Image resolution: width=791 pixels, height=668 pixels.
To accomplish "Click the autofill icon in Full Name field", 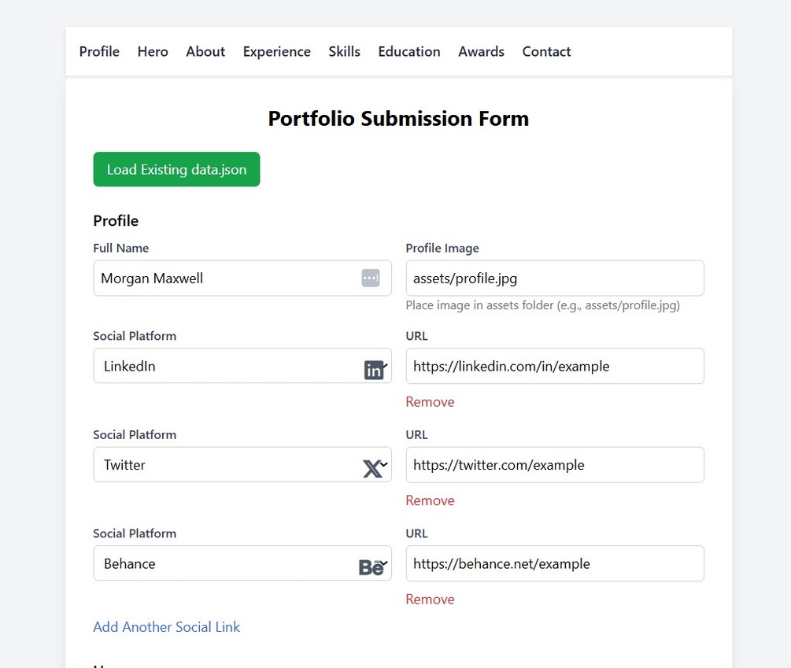I will click(371, 278).
